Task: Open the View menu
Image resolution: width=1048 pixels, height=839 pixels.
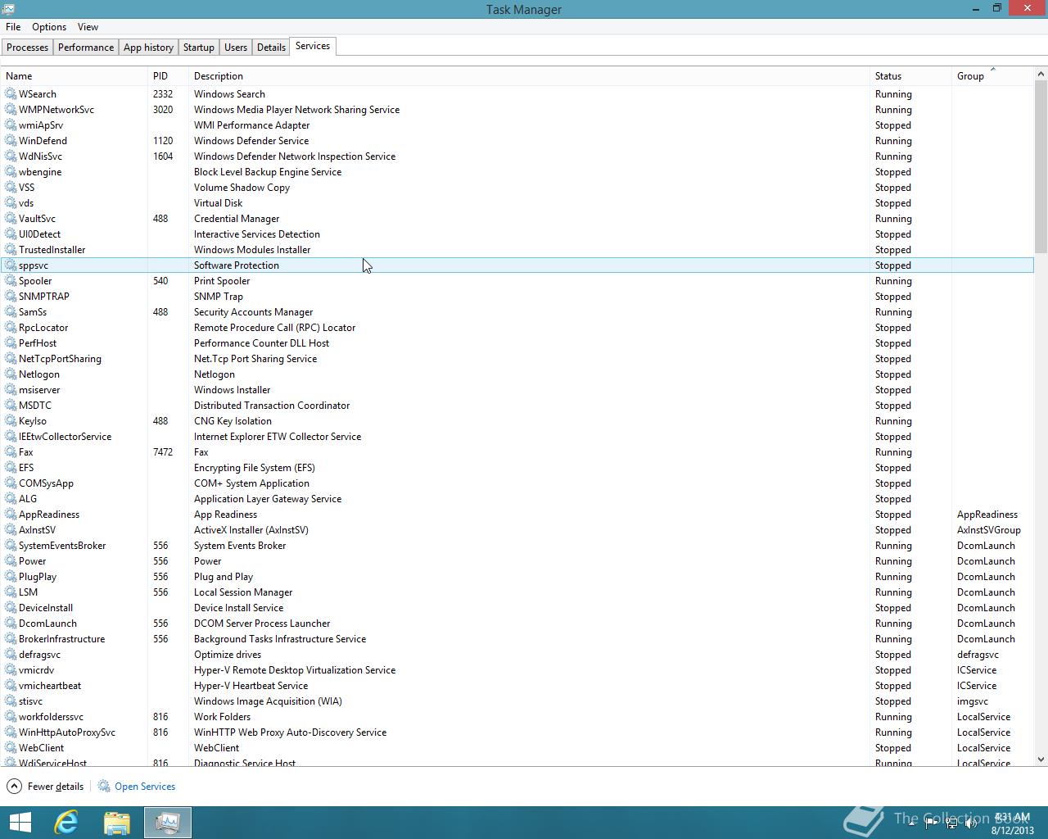Action: (x=88, y=27)
